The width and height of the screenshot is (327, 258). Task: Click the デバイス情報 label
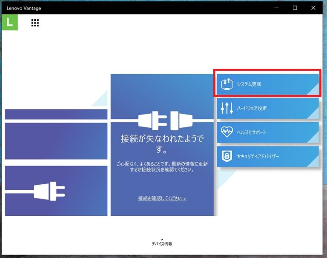(x=162, y=244)
